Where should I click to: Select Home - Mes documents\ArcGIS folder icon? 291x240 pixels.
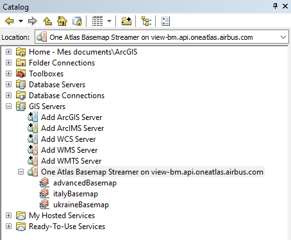[21, 52]
